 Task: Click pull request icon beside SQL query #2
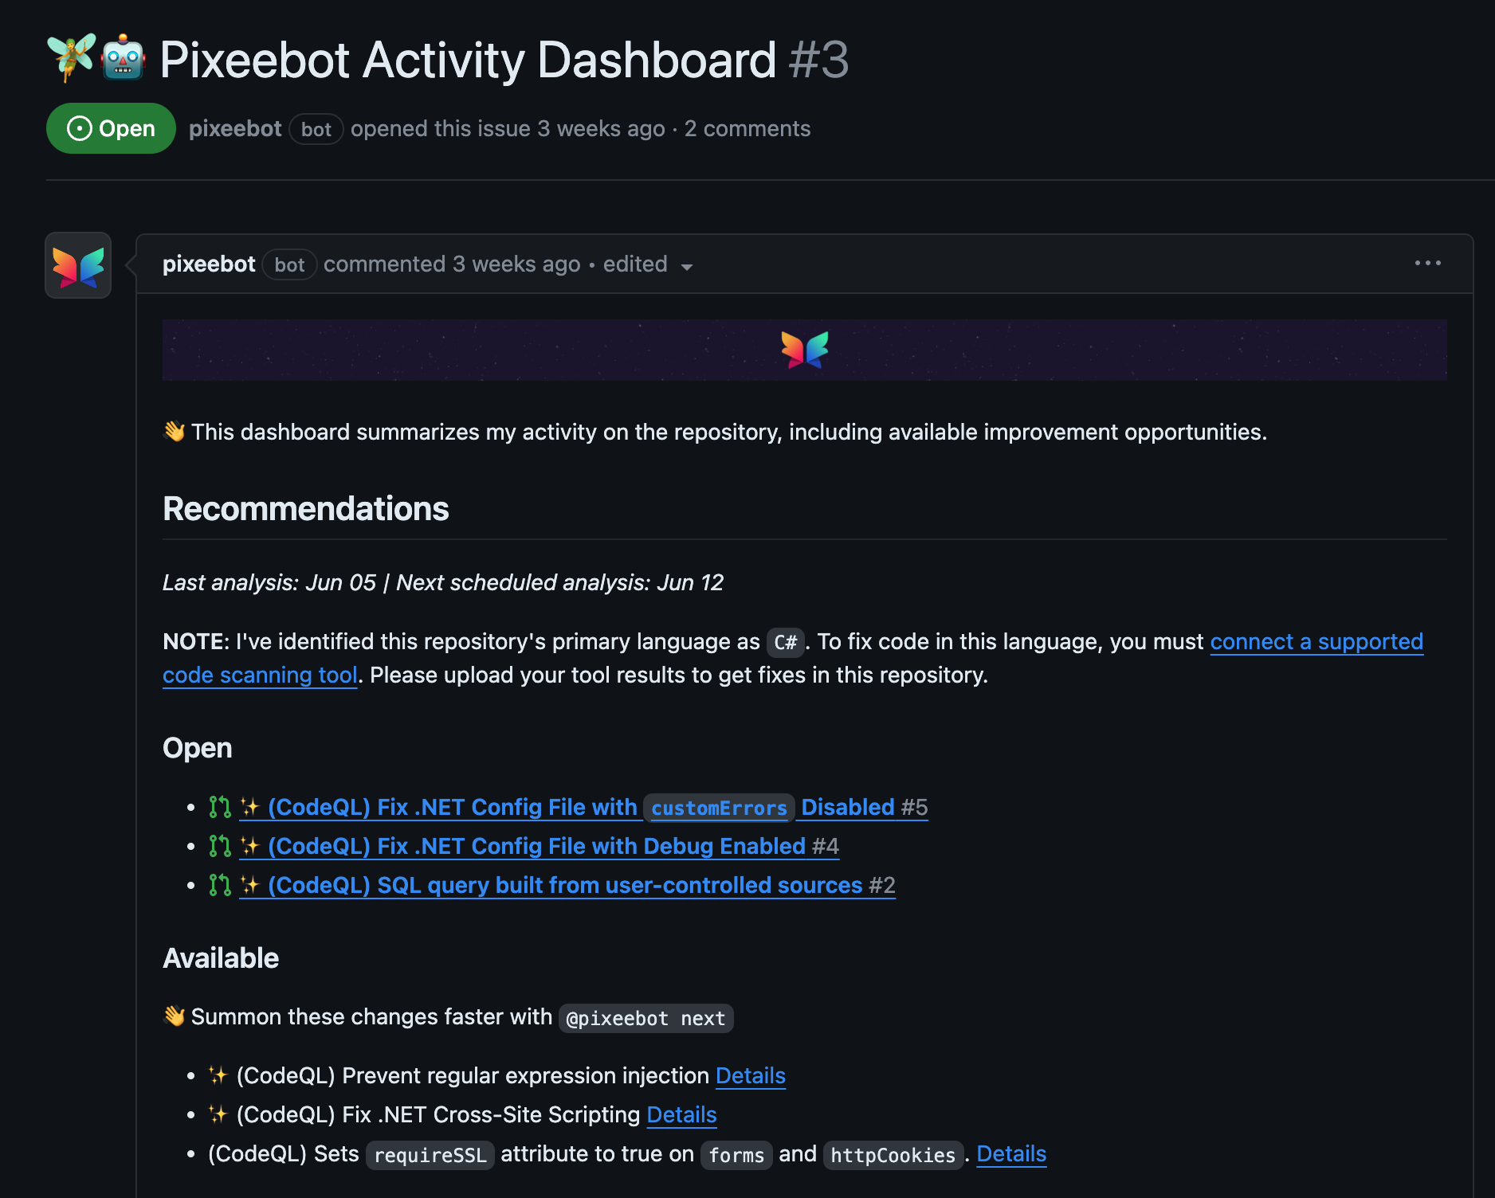tap(220, 885)
